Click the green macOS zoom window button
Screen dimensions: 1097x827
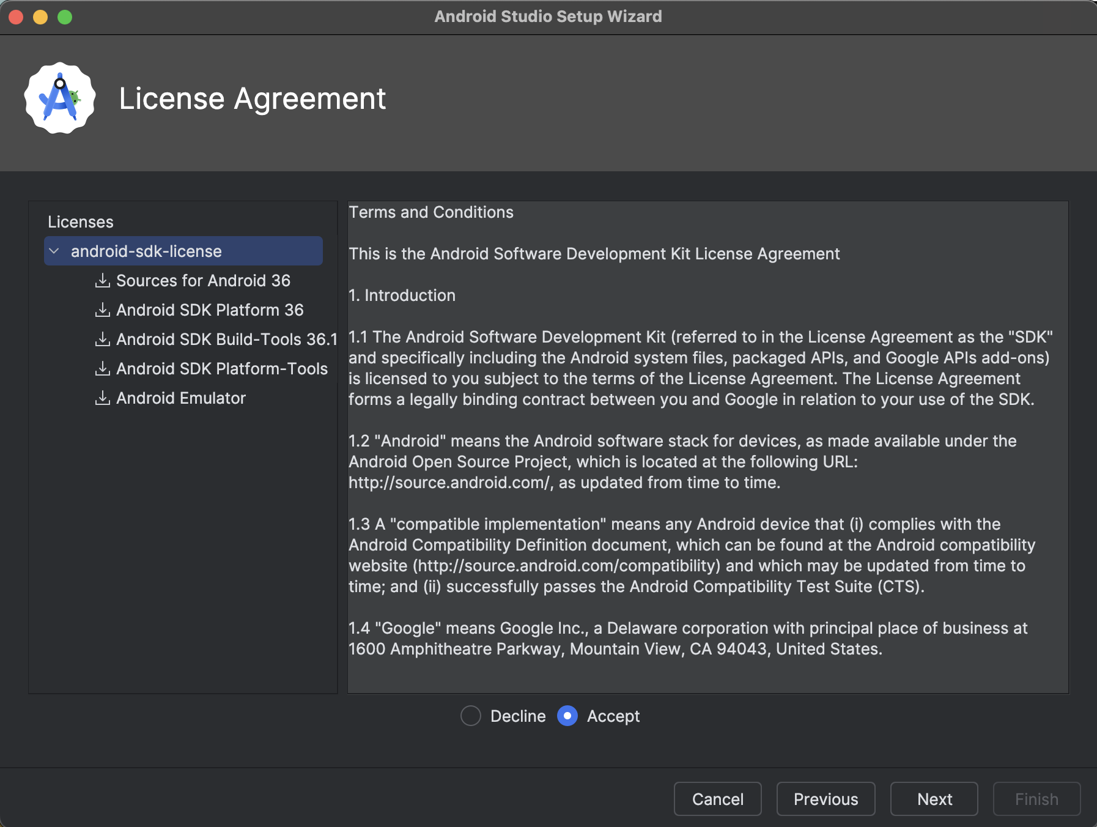[65, 17]
